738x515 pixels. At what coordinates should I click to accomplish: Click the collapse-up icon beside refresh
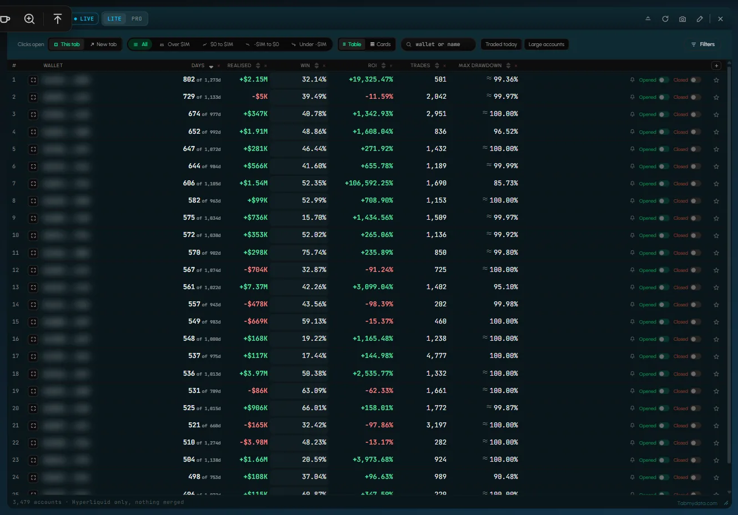pos(648,19)
